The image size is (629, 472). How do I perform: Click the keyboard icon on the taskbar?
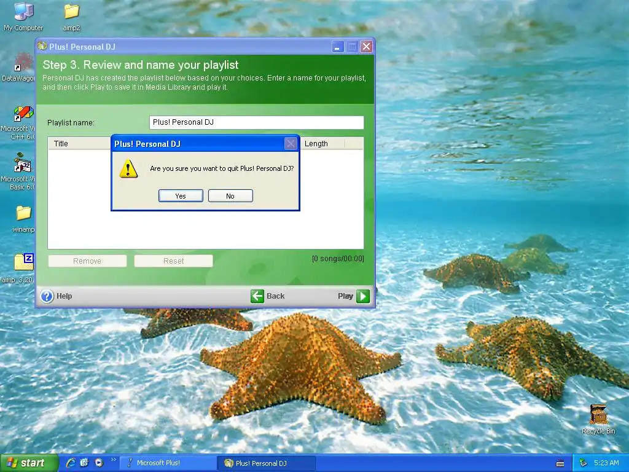[560, 463]
